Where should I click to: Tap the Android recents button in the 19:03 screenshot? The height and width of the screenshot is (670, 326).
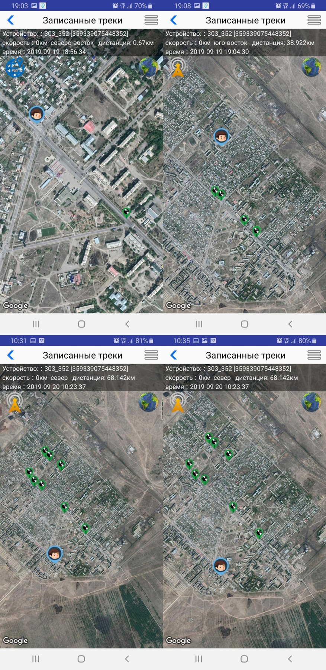pyautogui.click(x=36, y=324)
